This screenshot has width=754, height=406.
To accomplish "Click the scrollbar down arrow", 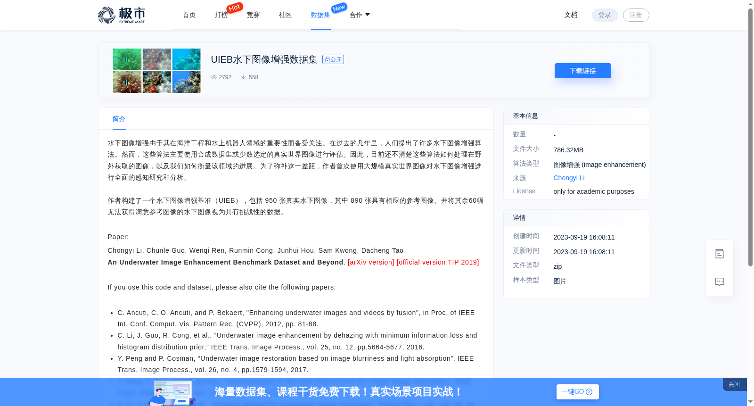I will click(750, 402).
